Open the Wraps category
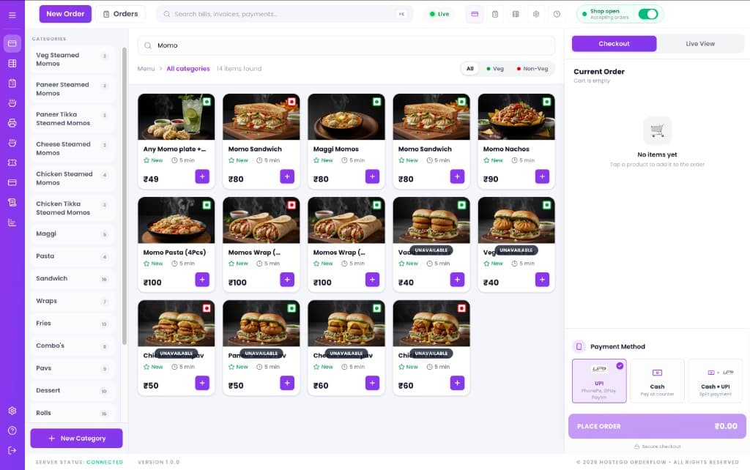Image resolution: width=750 pixels, height=470 pixels. (73, 301)
